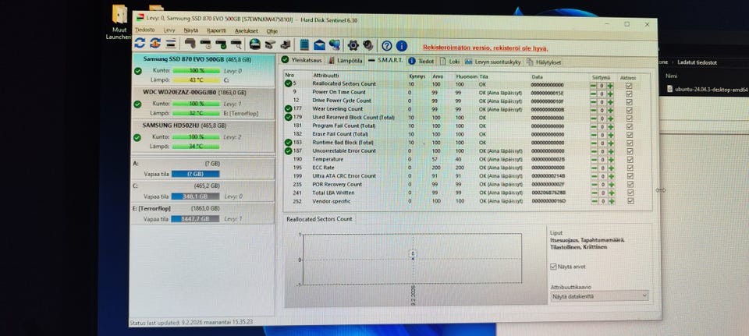Open the Tiedosto menu

pos(145,30)
